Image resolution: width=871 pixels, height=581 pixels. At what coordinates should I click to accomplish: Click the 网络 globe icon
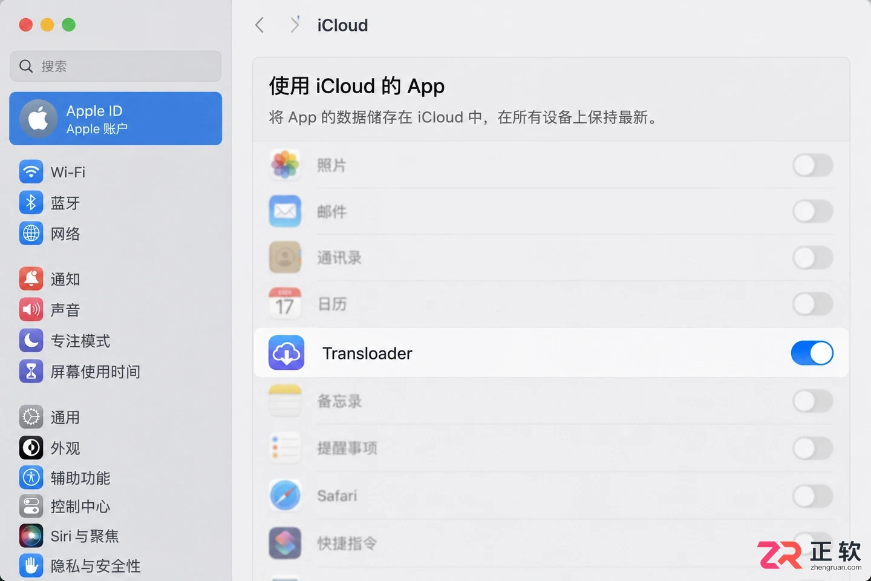pos(31,234)
